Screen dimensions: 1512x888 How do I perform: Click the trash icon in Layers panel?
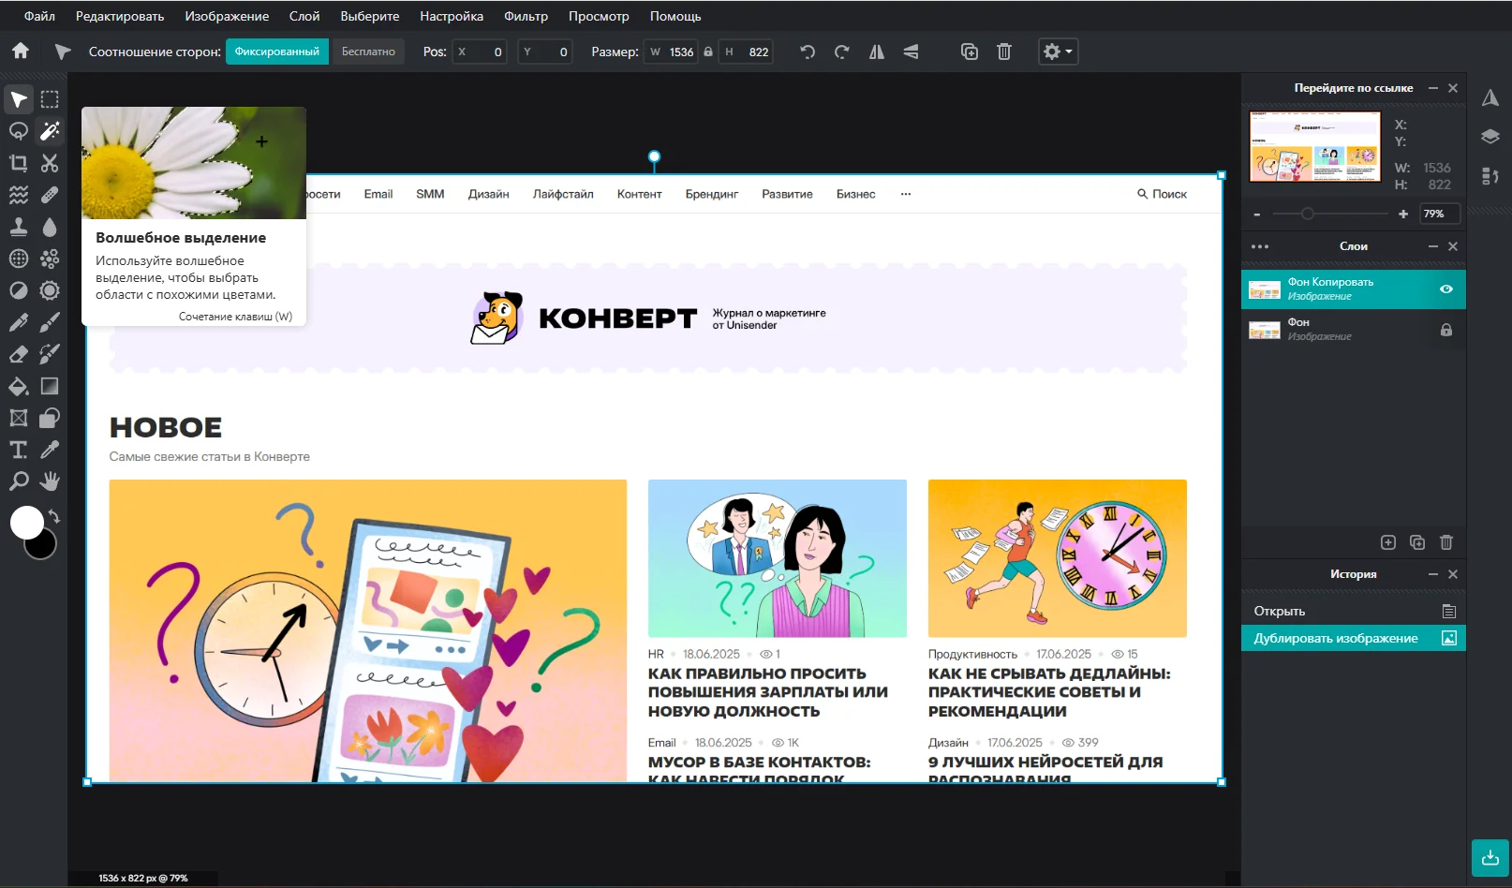tap(1445, 542)
